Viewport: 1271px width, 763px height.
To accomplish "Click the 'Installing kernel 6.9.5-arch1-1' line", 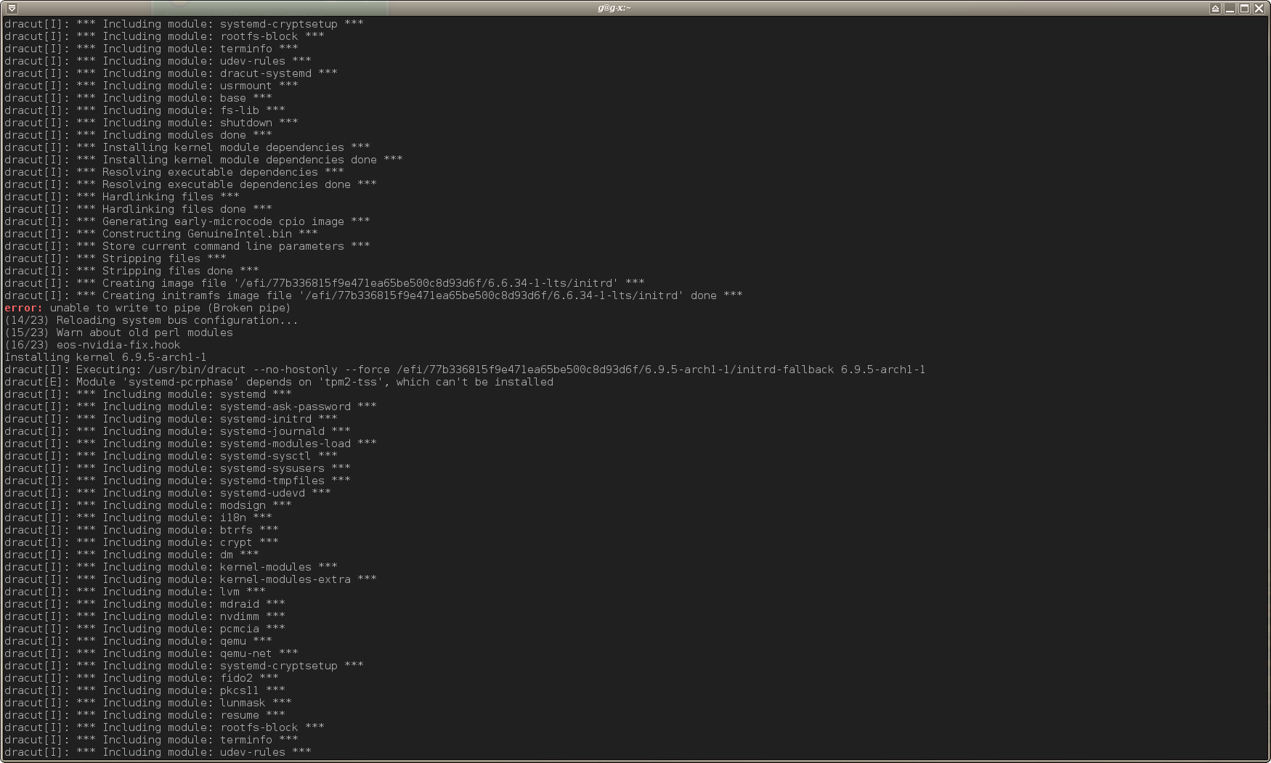I will (x=105, y=357).
